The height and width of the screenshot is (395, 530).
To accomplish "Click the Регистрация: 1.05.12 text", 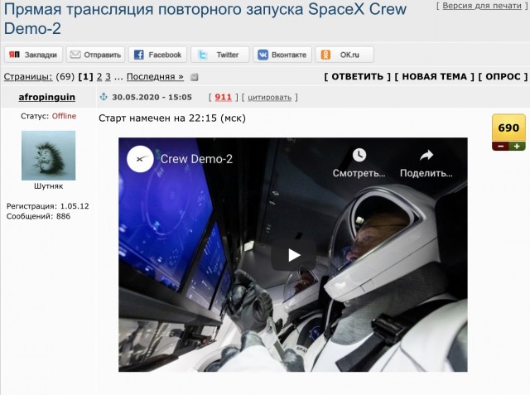I will tap(48, 206).
